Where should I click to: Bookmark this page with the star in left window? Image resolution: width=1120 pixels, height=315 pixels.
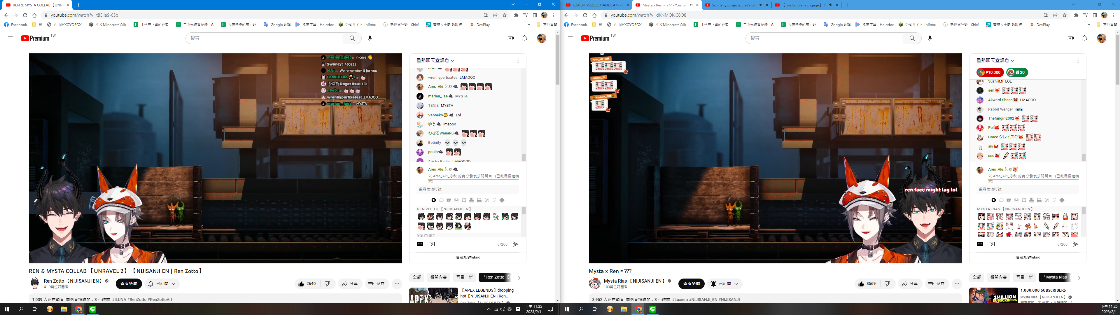tap(505, 15)
